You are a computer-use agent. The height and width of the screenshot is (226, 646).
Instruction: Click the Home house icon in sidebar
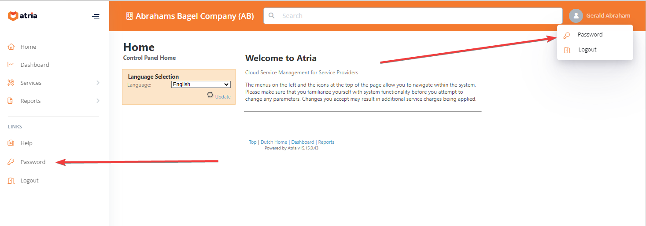(11, 47)
